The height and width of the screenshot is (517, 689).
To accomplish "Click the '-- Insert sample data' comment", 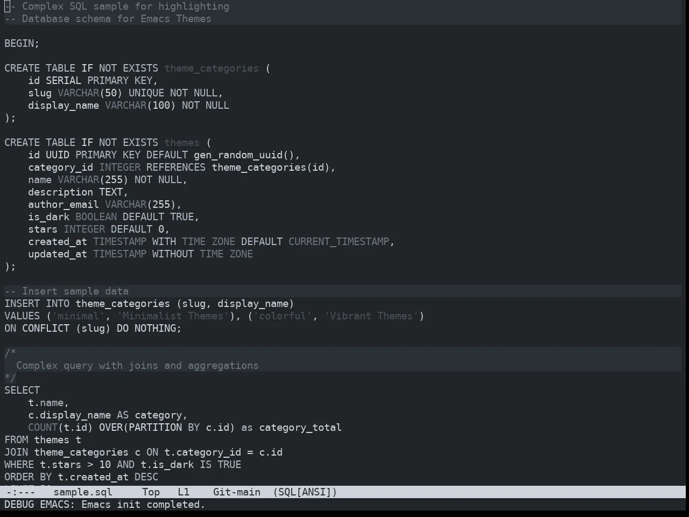I will coord(66,291).
